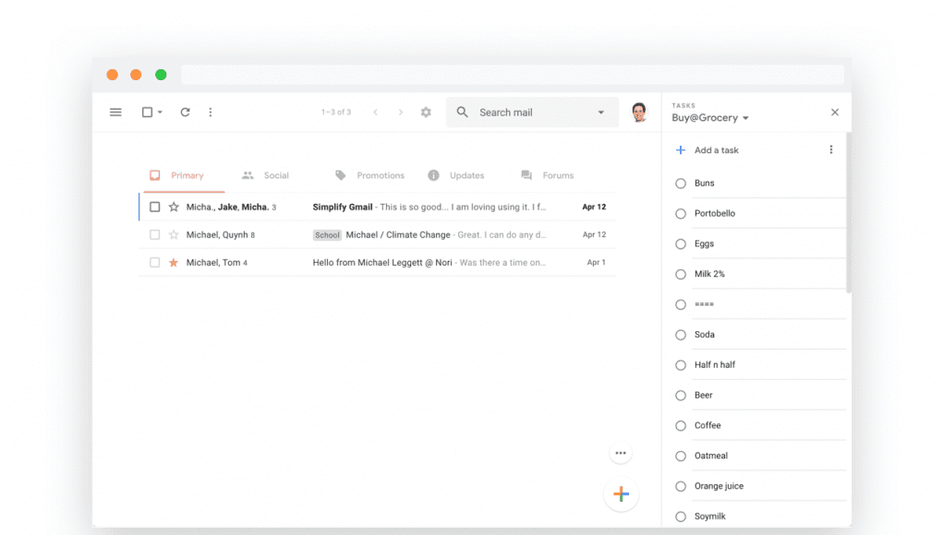Close the Tasks panel
The height and width of the screenshot is (535, 943).
pos(835,113)
